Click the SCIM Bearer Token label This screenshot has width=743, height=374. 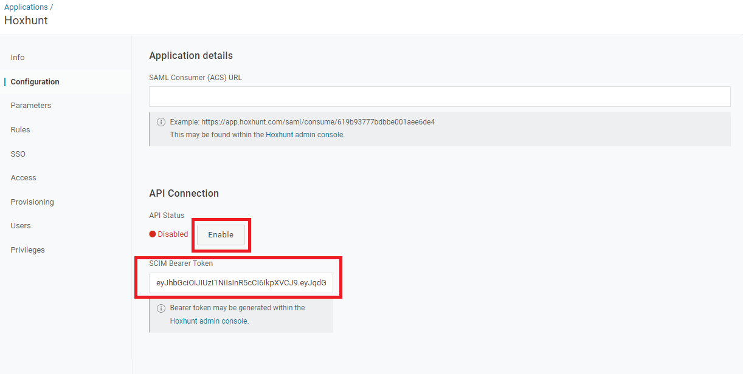click(x=181, y=263)
